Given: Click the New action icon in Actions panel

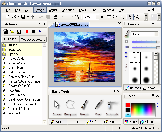Looking at the screenshot, I should pos(6,32).
